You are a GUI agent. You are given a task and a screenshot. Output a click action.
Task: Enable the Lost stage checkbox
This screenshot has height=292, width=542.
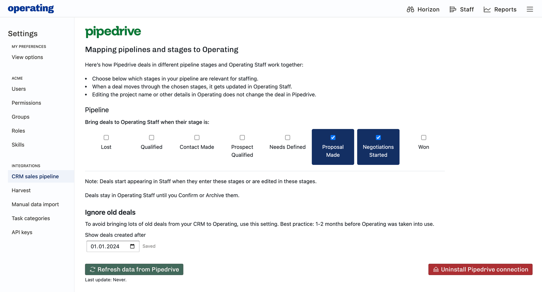(x=106, y=137)
